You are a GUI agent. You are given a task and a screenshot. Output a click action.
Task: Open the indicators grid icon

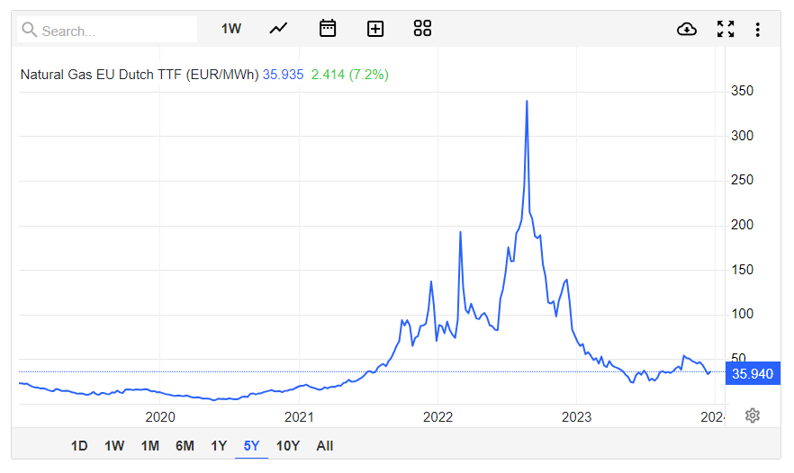point(422,29)
